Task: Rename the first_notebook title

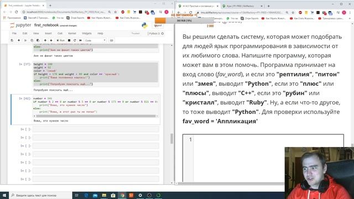Action: pos(46,25)
